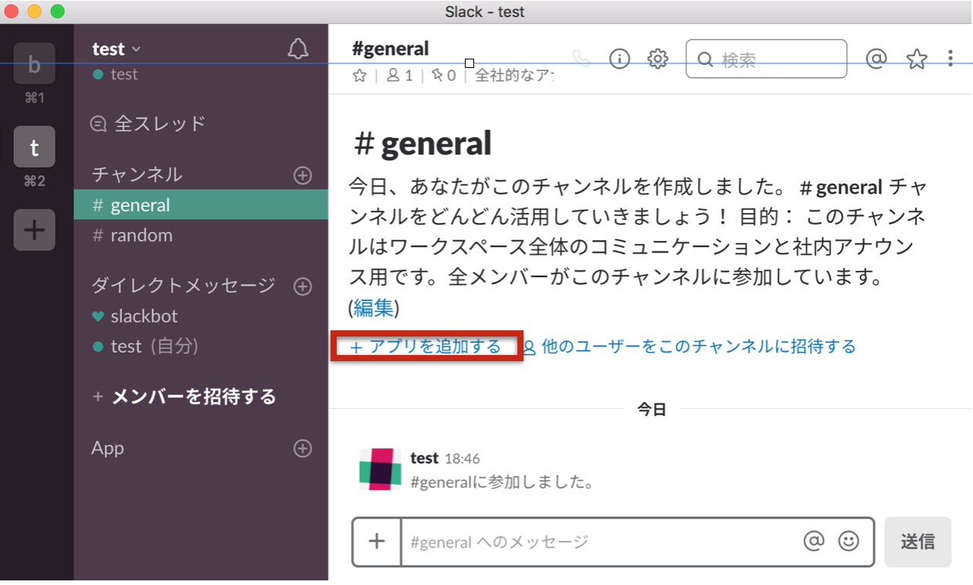Open the test workspace dropdown menu
973x585 pixels.
116,48
